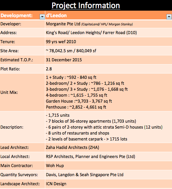This screenshot has width=172, height=189.
Task: Select the 'Development:' header cell
Action: [22, 15]
